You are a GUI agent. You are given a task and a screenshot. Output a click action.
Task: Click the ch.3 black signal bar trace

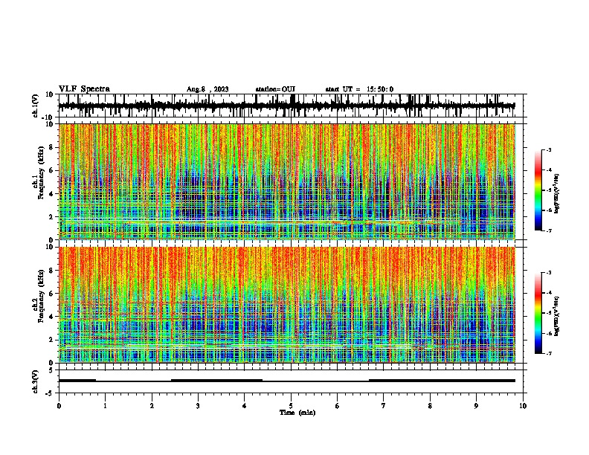(287, 381)
